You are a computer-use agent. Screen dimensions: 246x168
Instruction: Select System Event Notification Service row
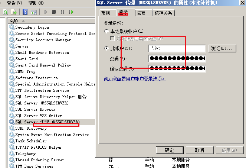click(52, 135)
